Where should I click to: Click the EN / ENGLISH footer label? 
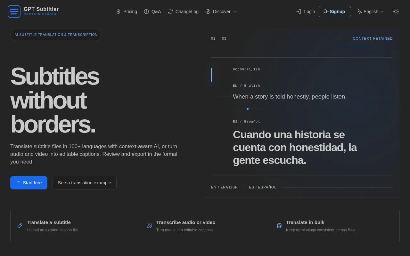click(225, 188)
